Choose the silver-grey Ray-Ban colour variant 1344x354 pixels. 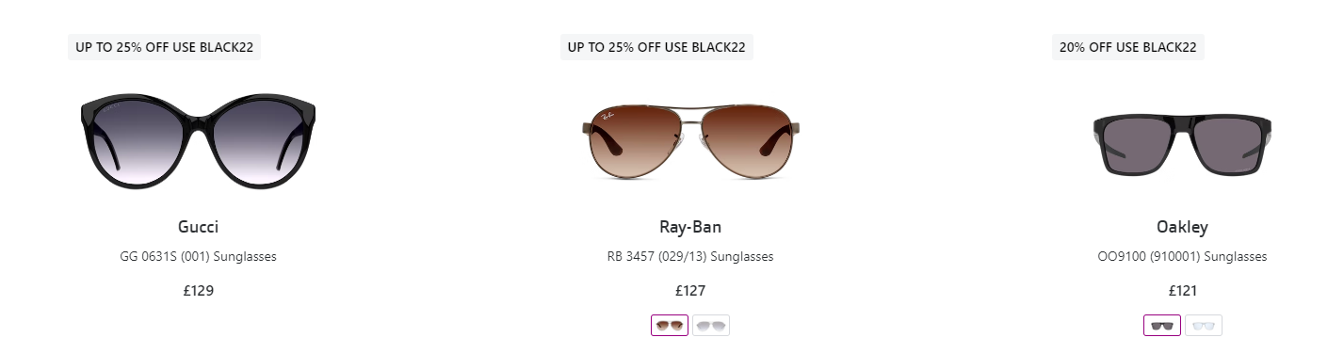coord(711,326)
